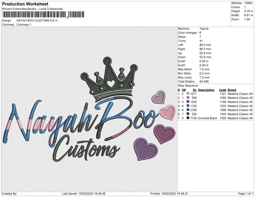Select Total Bobbin value 93.44ft

(204, 82)
